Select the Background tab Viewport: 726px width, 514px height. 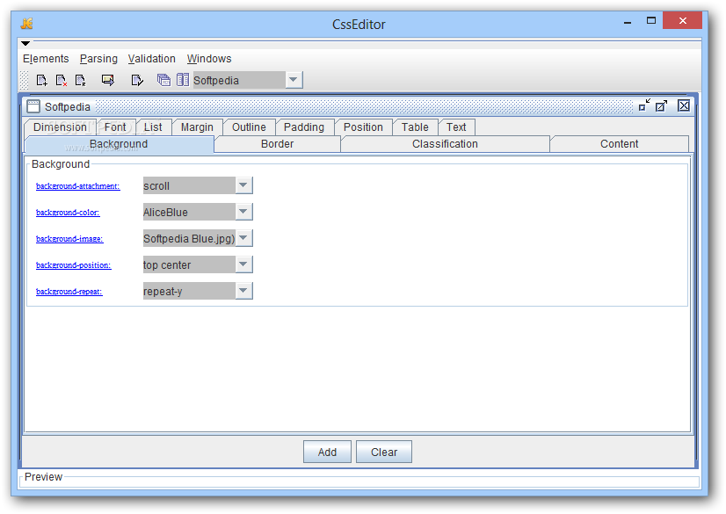[119, 144]
